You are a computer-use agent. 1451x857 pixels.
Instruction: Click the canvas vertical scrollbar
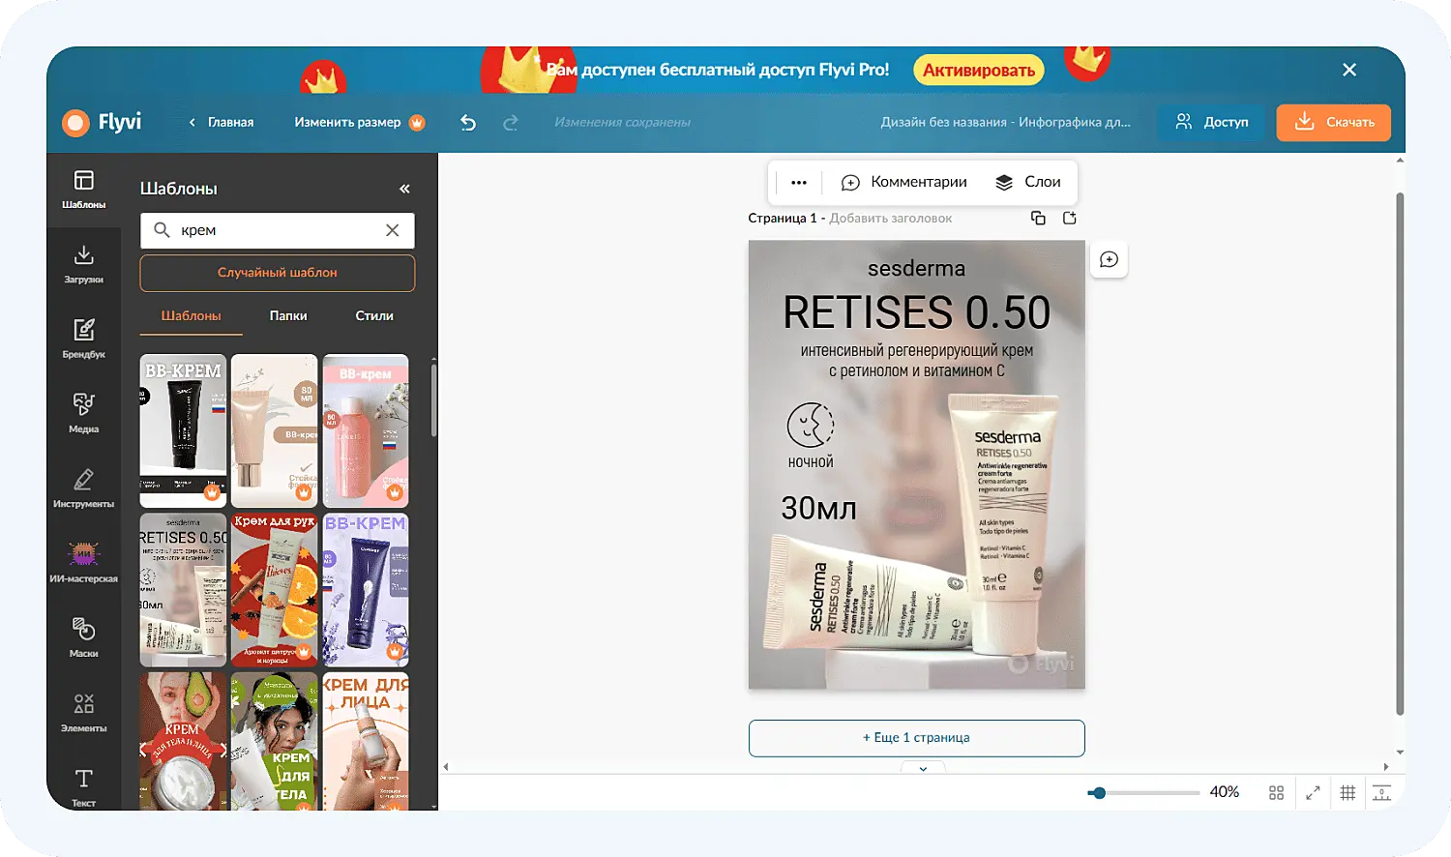[1399, 455]
